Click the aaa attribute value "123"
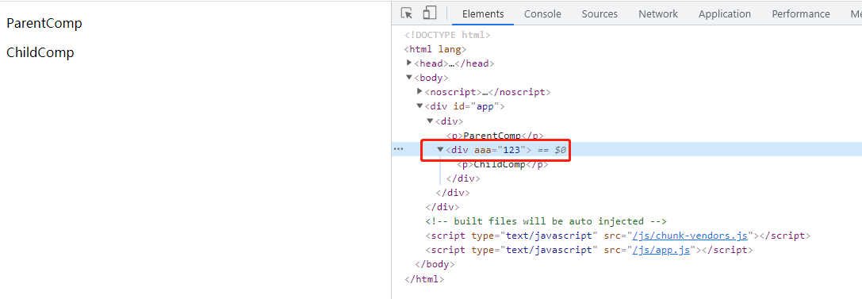The image size is (862, 299). pos(511,149)
